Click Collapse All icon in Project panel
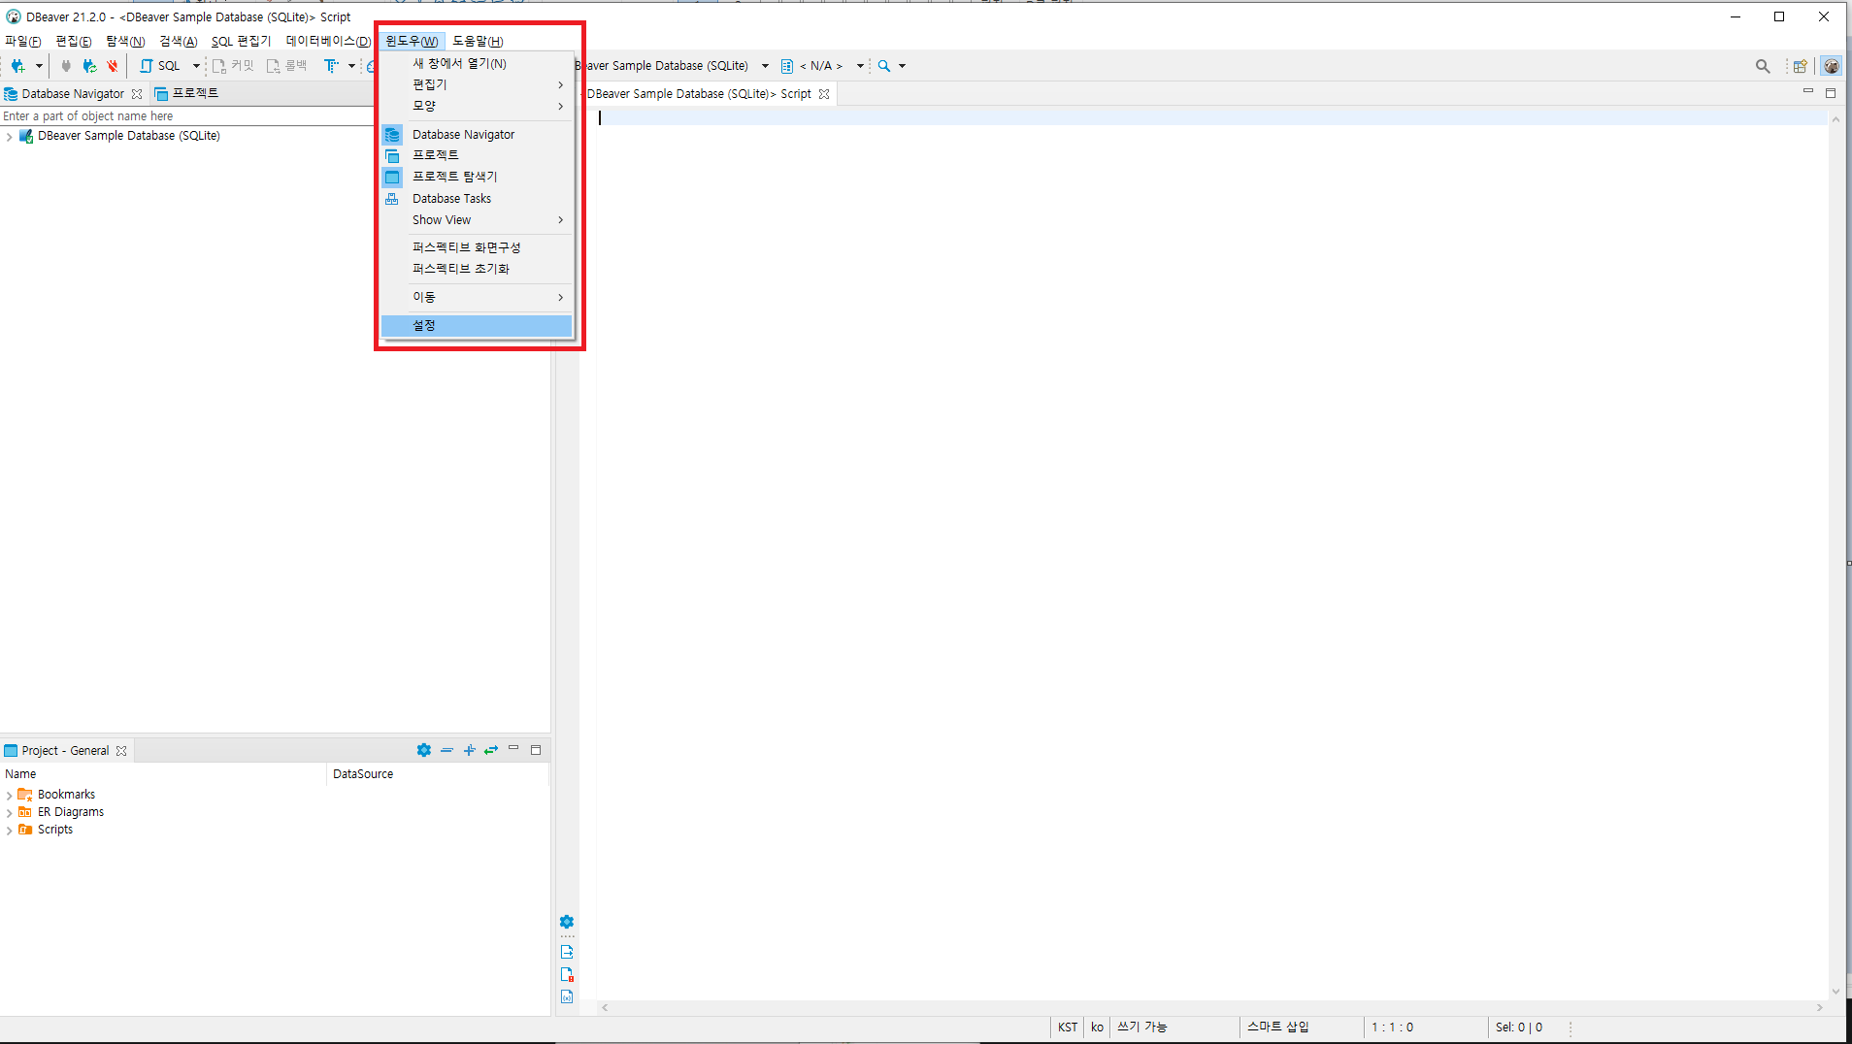Viewport: 1852px width, 1044px height. click(x=446, y=750)
